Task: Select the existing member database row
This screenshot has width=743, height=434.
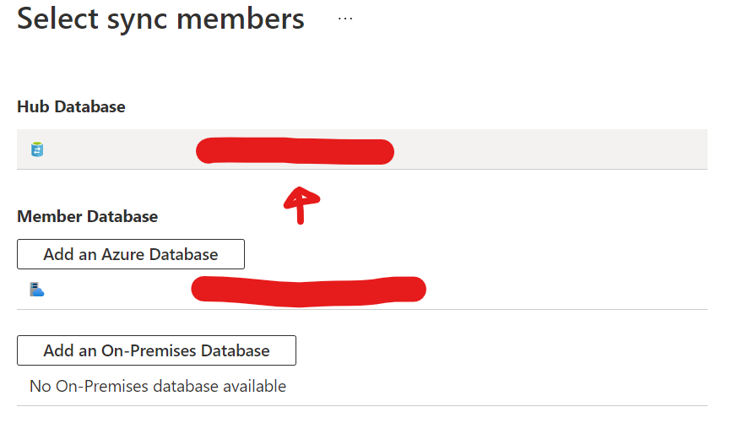Action: tap(362, 290)
